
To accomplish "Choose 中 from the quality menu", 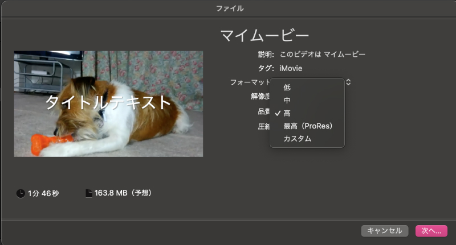I will coord(287,100).
